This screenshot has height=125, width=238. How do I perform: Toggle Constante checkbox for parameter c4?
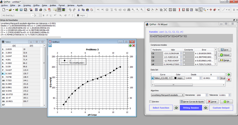click(x=184, y=64)
